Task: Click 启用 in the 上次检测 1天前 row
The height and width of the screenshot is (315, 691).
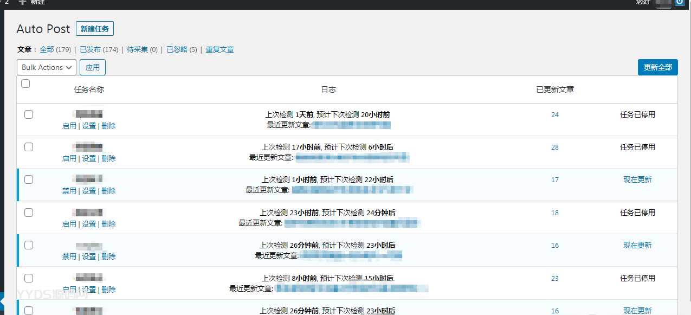Action: pyautogui.click(x=69, y=126)
